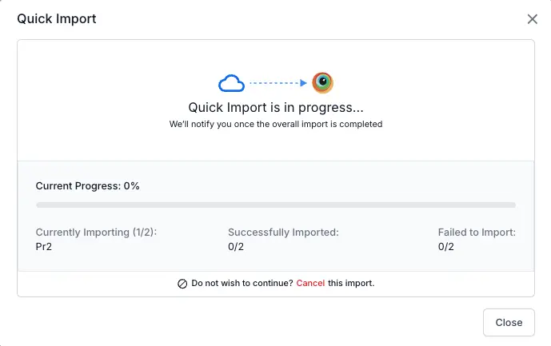The height and width of the screenshot is (346, 551).
Task: Cancel this import via the red link
Action: pyautogui.click(x=310, y=283)
